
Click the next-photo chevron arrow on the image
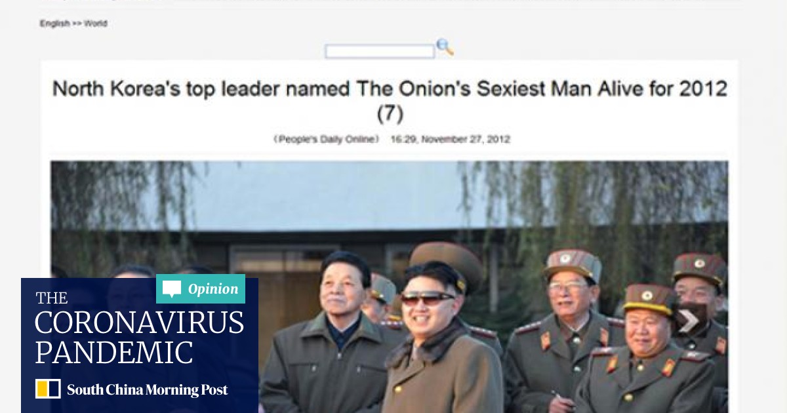point(689,321)
